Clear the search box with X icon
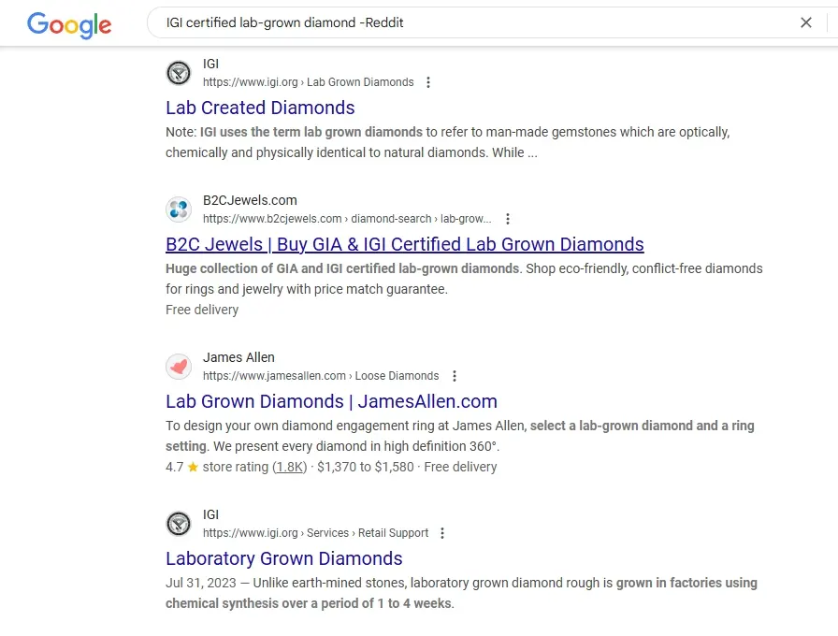Viewport: 838px width, 636px height. (806, 22)
